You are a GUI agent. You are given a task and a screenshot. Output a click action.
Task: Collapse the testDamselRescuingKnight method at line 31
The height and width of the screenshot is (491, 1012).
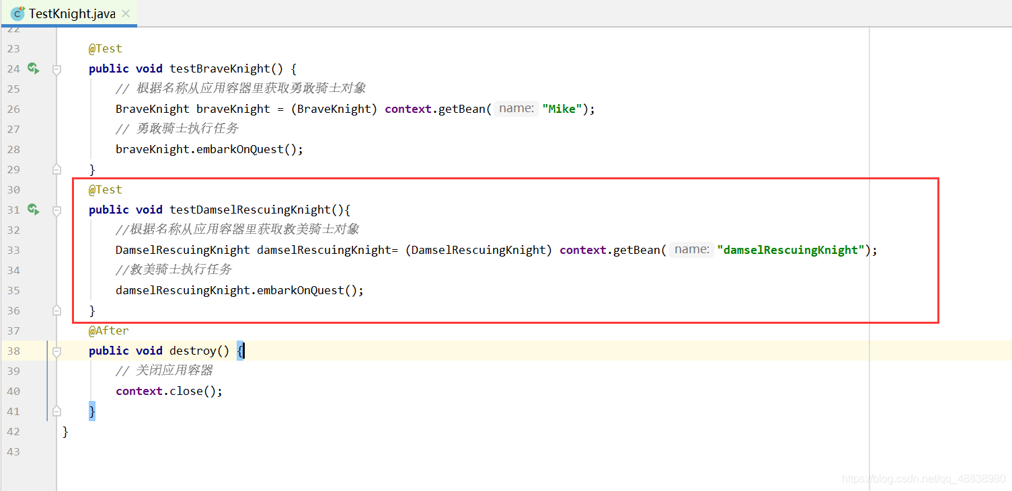pyautogui.click(x=56, y=210)
